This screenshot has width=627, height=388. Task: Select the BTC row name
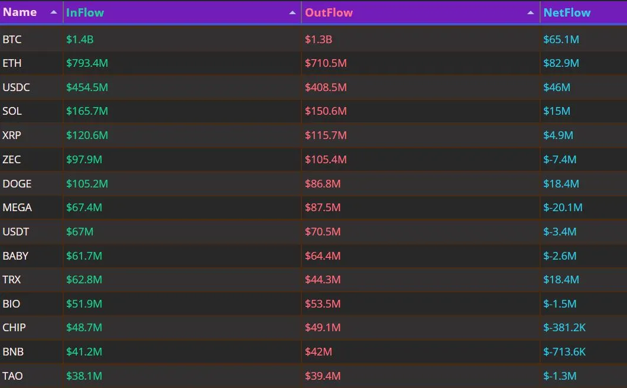12,40
